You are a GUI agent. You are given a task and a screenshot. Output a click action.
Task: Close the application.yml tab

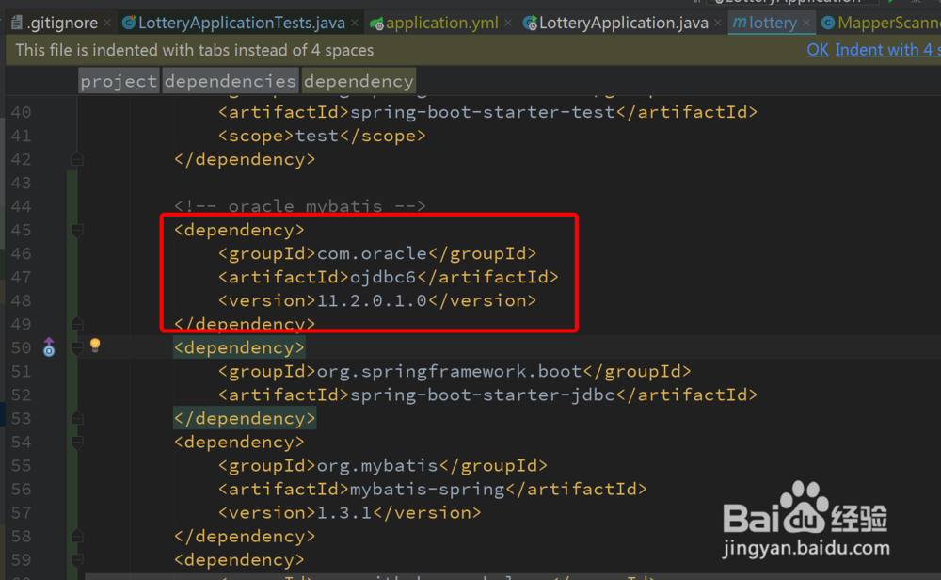(508, 23)
